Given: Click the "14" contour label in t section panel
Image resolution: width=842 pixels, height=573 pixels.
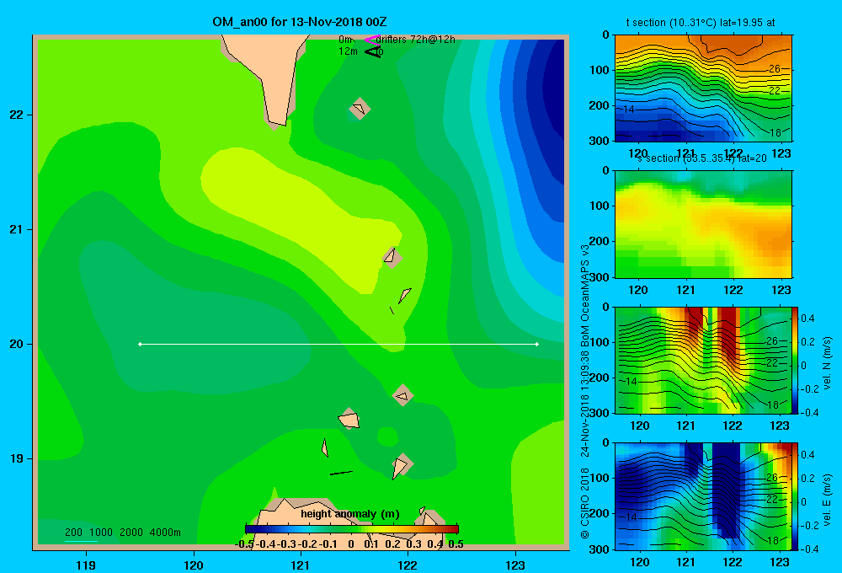Looking at the screenshot, I should [x=629, y=109].
